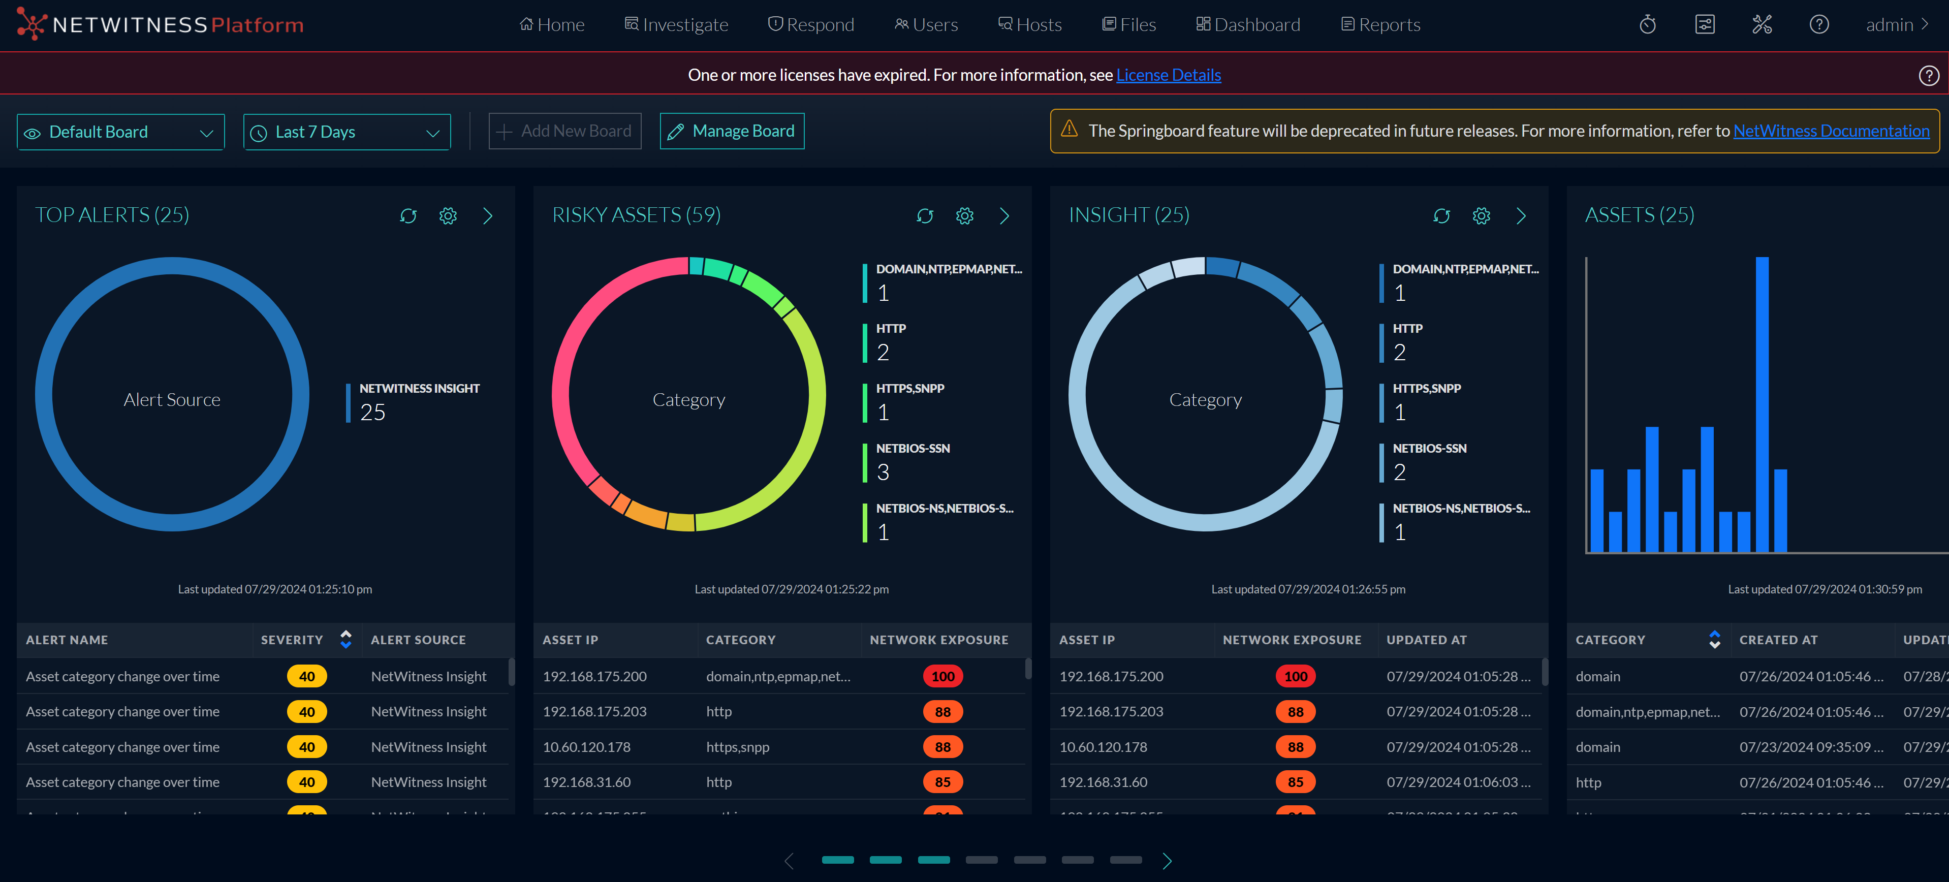Open Insight panel details arrow
The width and height of the screenshot is (1949, 882).
(x=1522, y=215)
